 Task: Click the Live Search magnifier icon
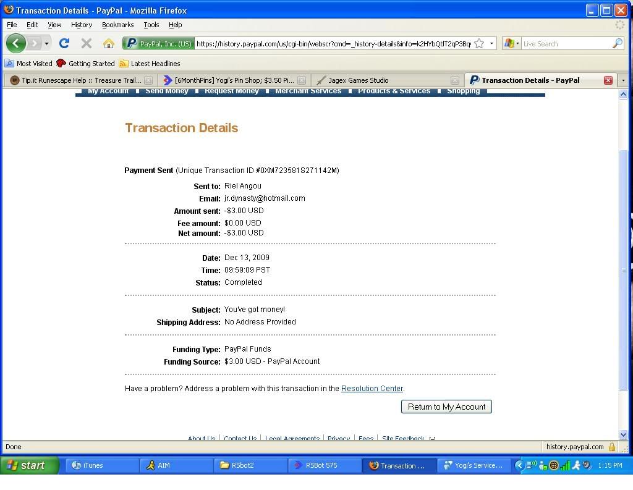point(617,43)
